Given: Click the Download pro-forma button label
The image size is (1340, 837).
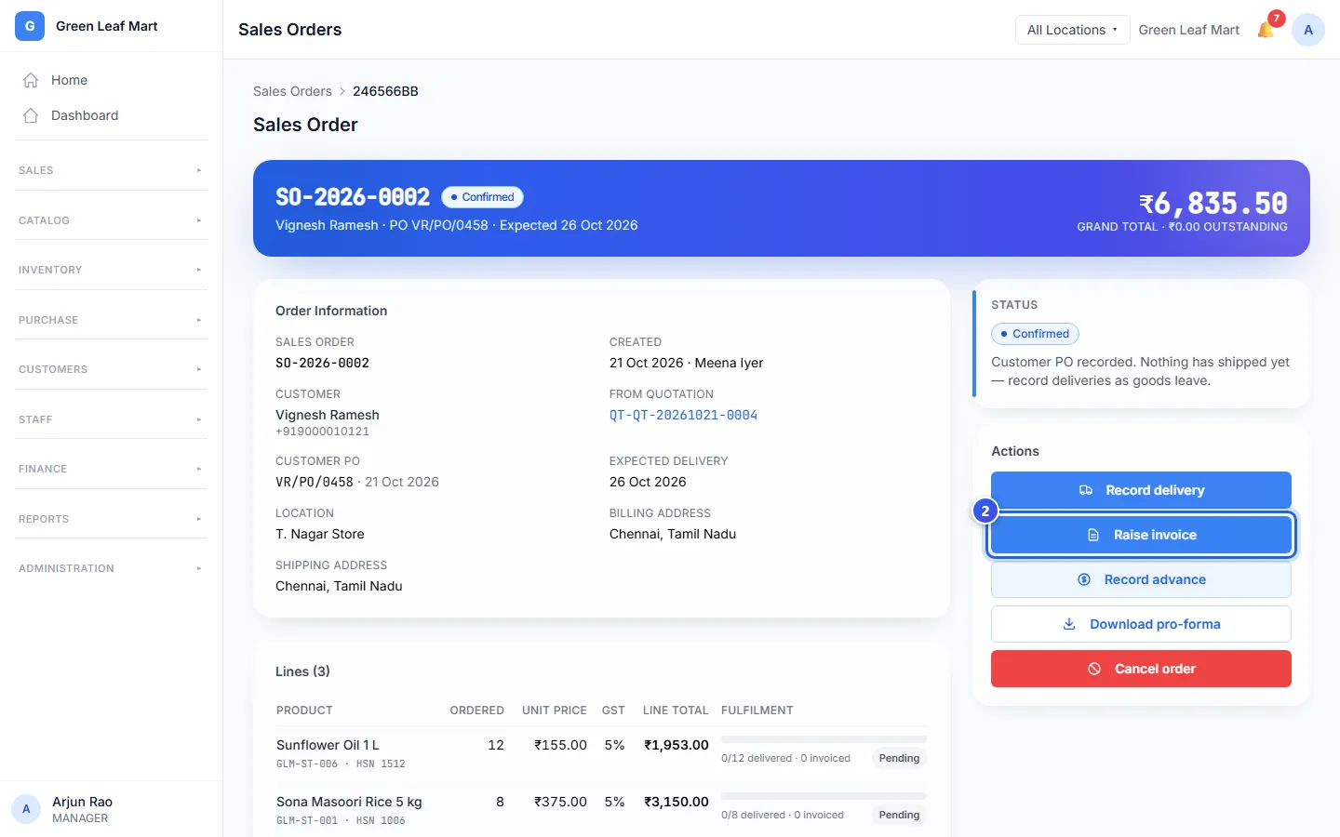Looking at the screenshot, I should [x=1155, y=624].
